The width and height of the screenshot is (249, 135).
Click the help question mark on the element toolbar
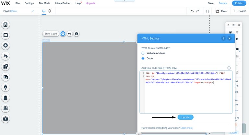[x=77, y=34]
